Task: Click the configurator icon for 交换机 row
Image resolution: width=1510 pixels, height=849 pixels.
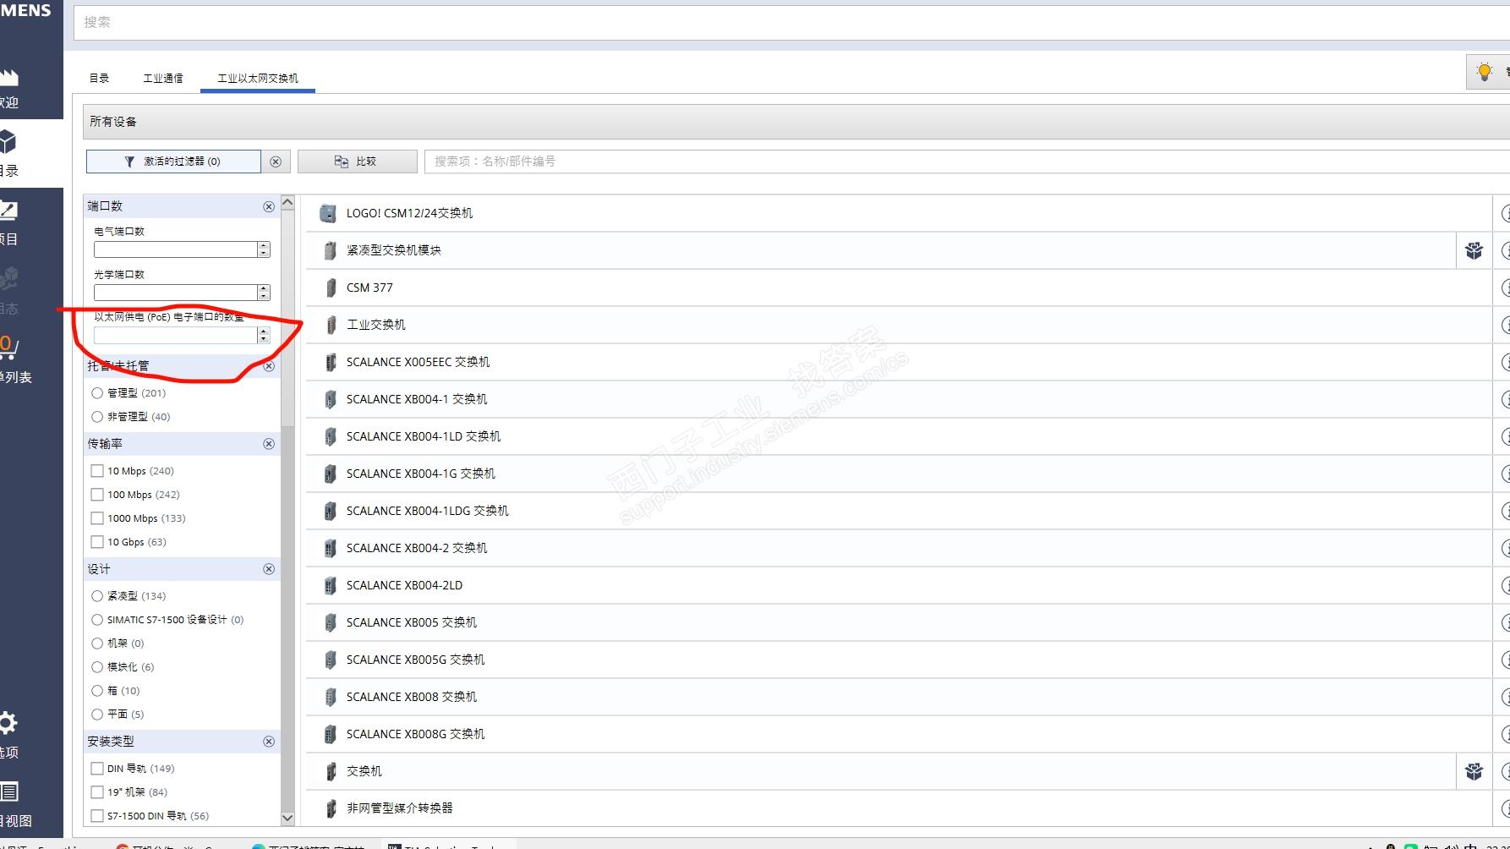Action: point(1474,771)
